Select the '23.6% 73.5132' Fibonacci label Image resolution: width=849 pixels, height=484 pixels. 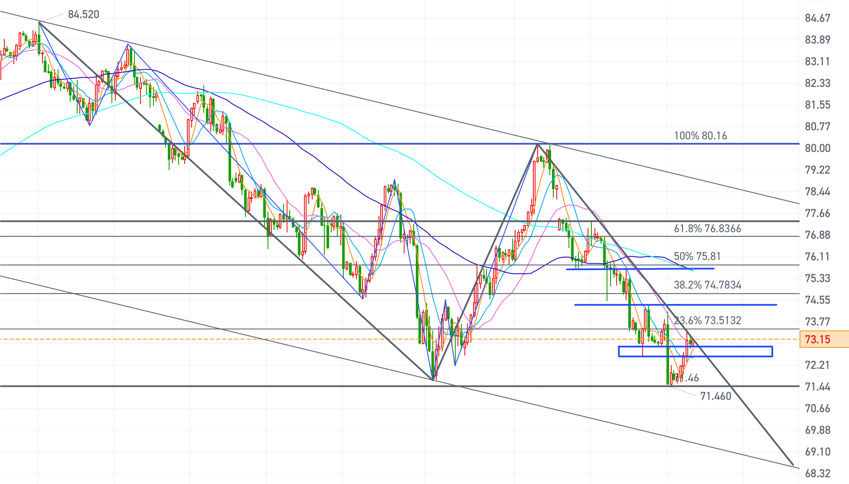pyautogui.click(x=707, y=320)
